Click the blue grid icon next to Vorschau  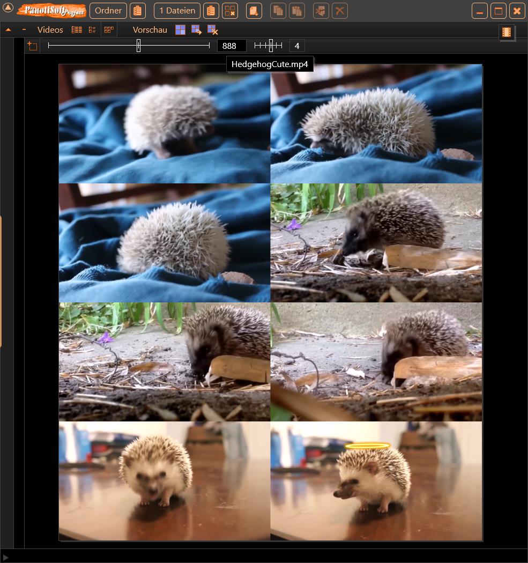click(x=180, y=29)
